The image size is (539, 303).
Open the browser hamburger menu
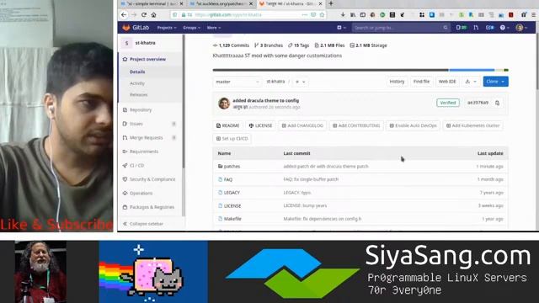[x=533, y=15]
